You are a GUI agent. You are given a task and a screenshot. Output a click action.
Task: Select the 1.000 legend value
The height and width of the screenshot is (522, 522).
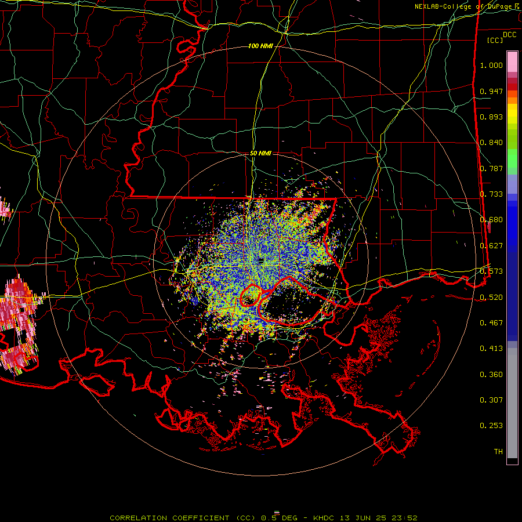click(491, 65)
